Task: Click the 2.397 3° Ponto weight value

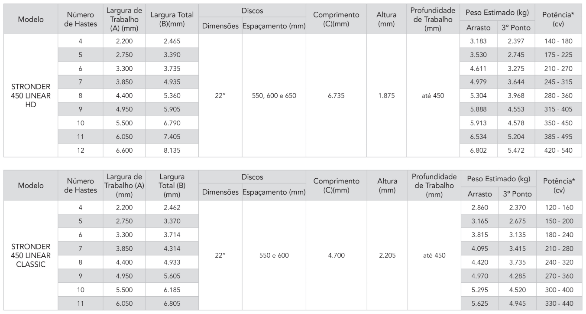Action: point(515,41)
